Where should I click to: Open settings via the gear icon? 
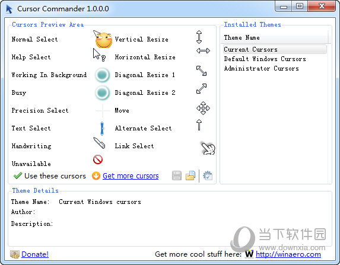208,175
